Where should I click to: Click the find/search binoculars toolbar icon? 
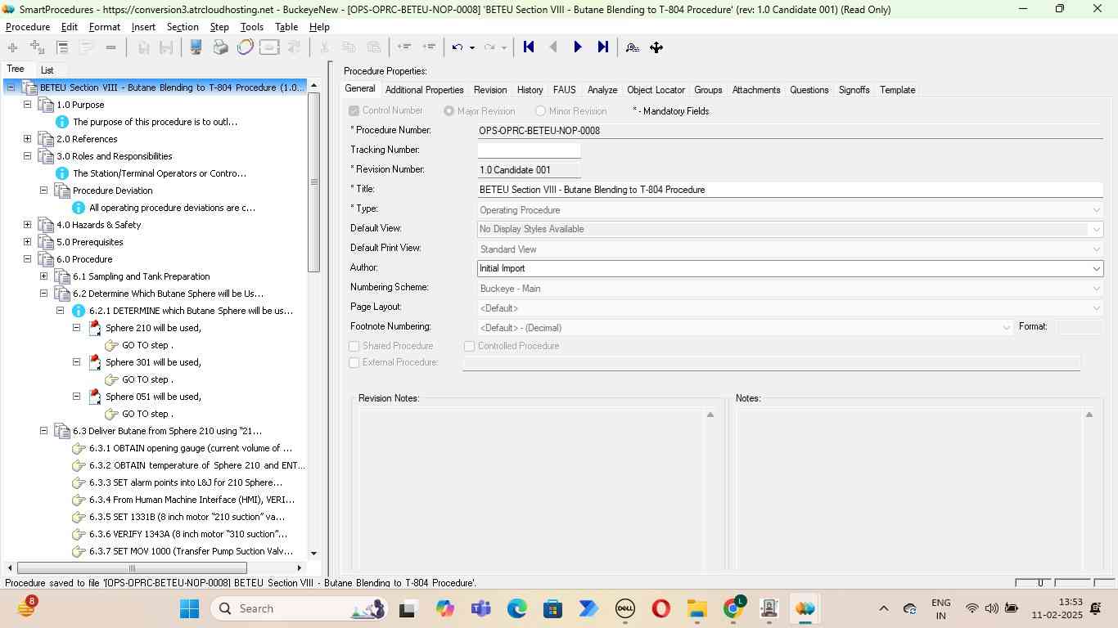coord(632,47)
